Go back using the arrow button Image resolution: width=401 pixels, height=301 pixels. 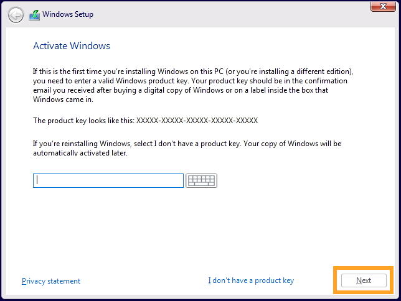[16, 14]
